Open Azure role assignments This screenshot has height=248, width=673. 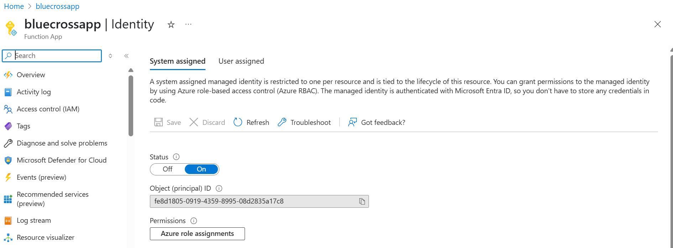[x=197, y=234]
